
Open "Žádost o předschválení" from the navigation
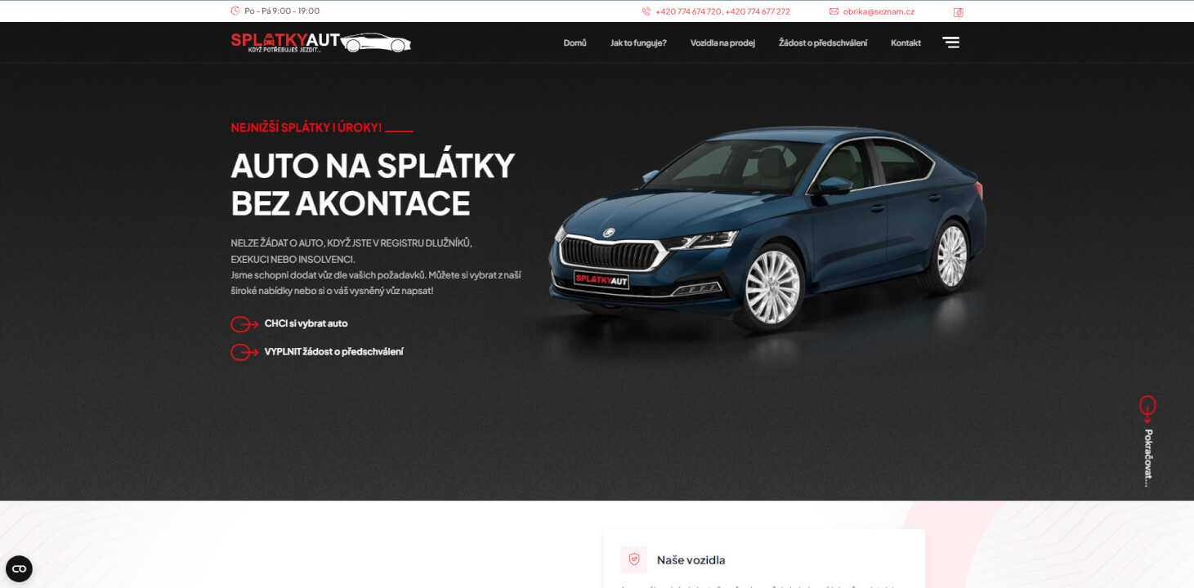[822, 42]
